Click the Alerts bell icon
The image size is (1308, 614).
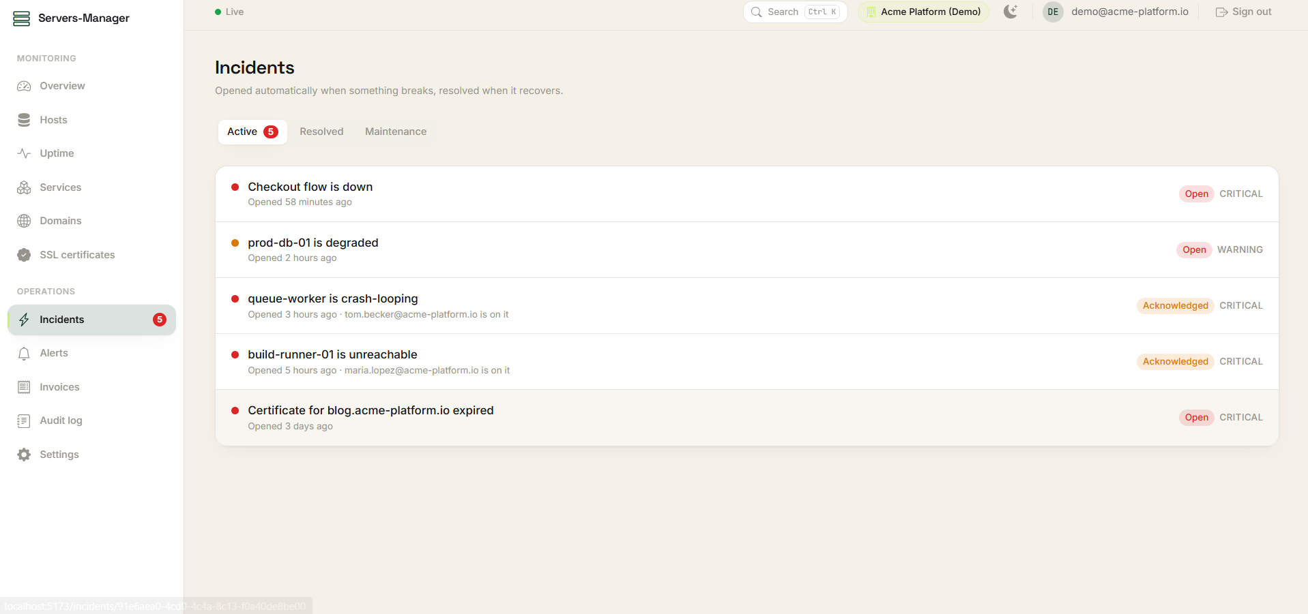coord(24,353)
